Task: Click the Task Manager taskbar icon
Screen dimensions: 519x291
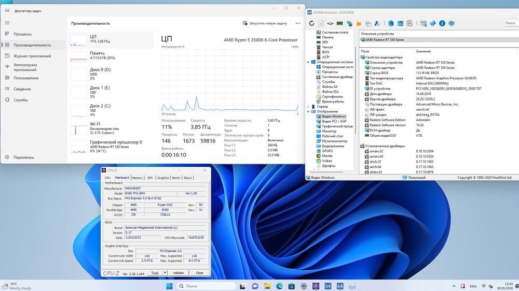Action: pos(352,286)
